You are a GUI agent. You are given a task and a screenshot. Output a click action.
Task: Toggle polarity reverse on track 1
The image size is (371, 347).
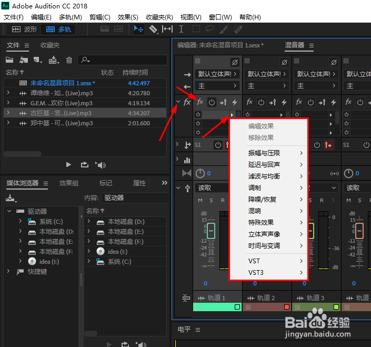(235, 63)
